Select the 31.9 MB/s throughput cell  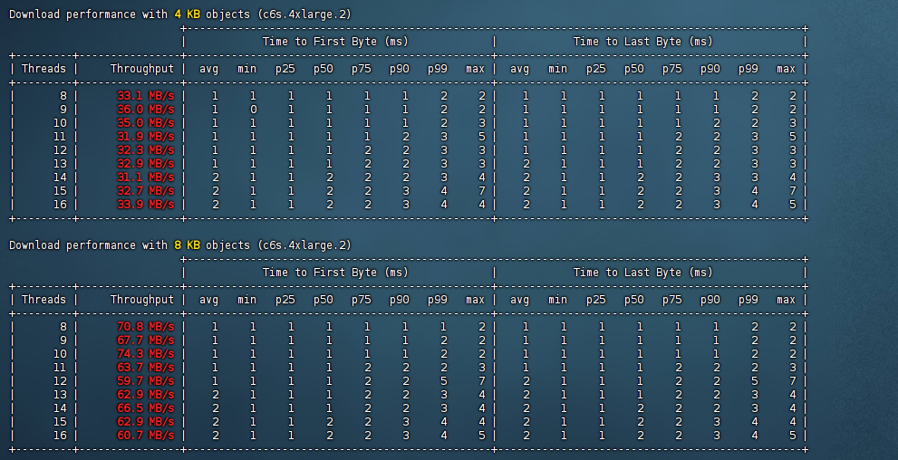tap(146, 137)
